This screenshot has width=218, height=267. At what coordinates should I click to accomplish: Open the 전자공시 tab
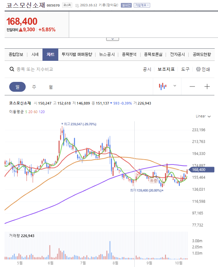177,55
